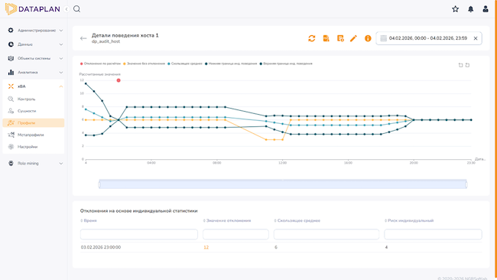The height and width of the screenshot is (280, 497).
Task: Click the Скользящее среднее filter input
Action: 326,234
